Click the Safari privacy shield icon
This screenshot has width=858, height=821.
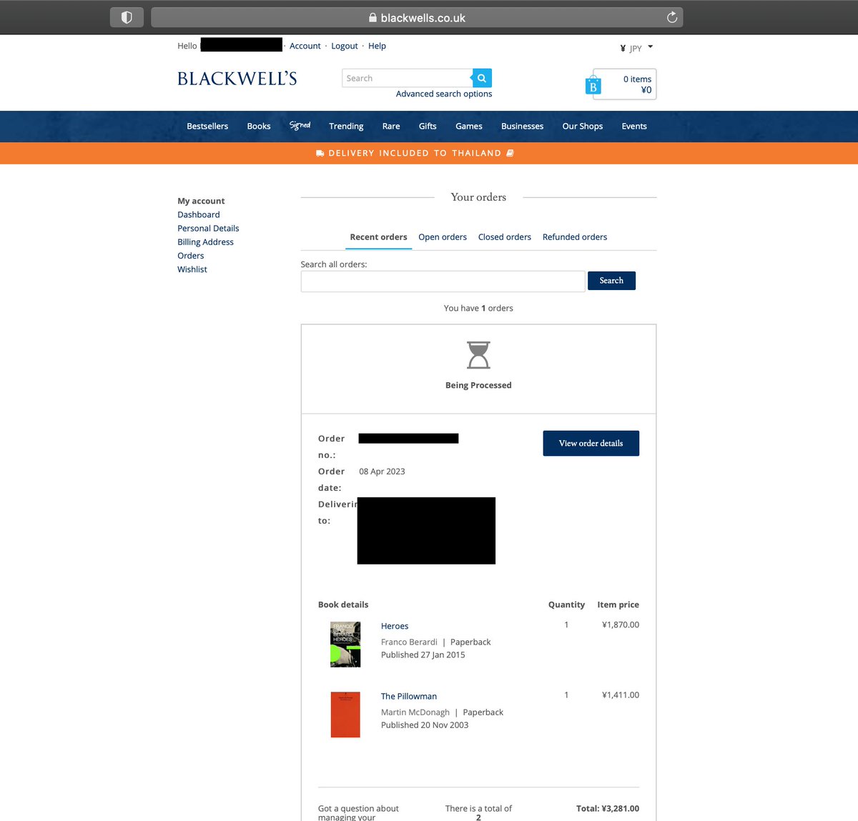(127, 17)
